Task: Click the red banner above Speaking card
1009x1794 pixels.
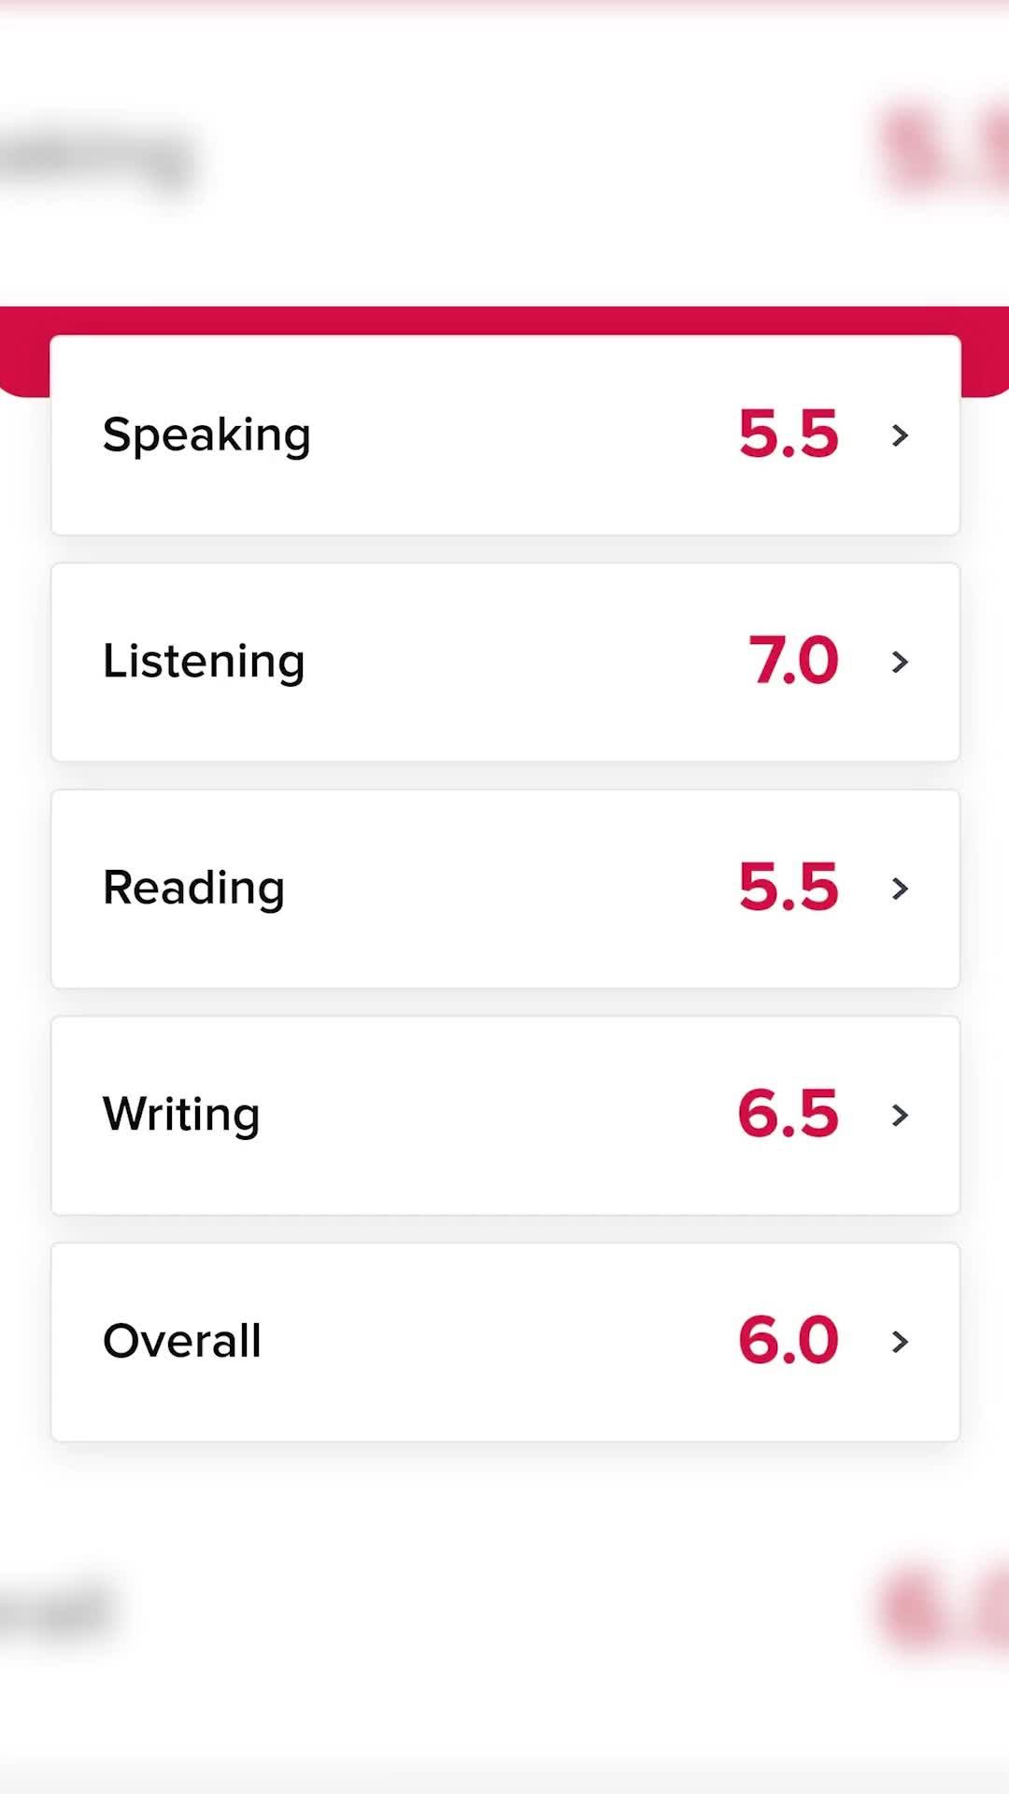Action: point(504,320)
